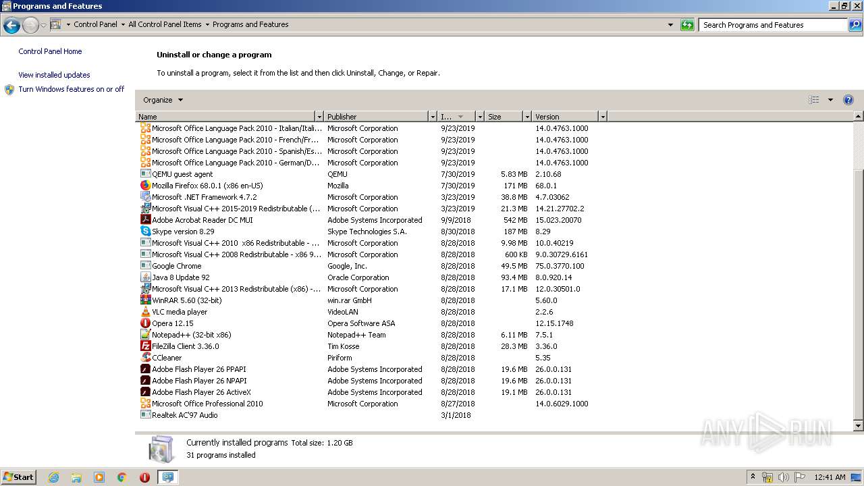Click the Skype version 8.29 icon
Image resolution: width=864 pixels, height=486 pixels.
[145, 232]
